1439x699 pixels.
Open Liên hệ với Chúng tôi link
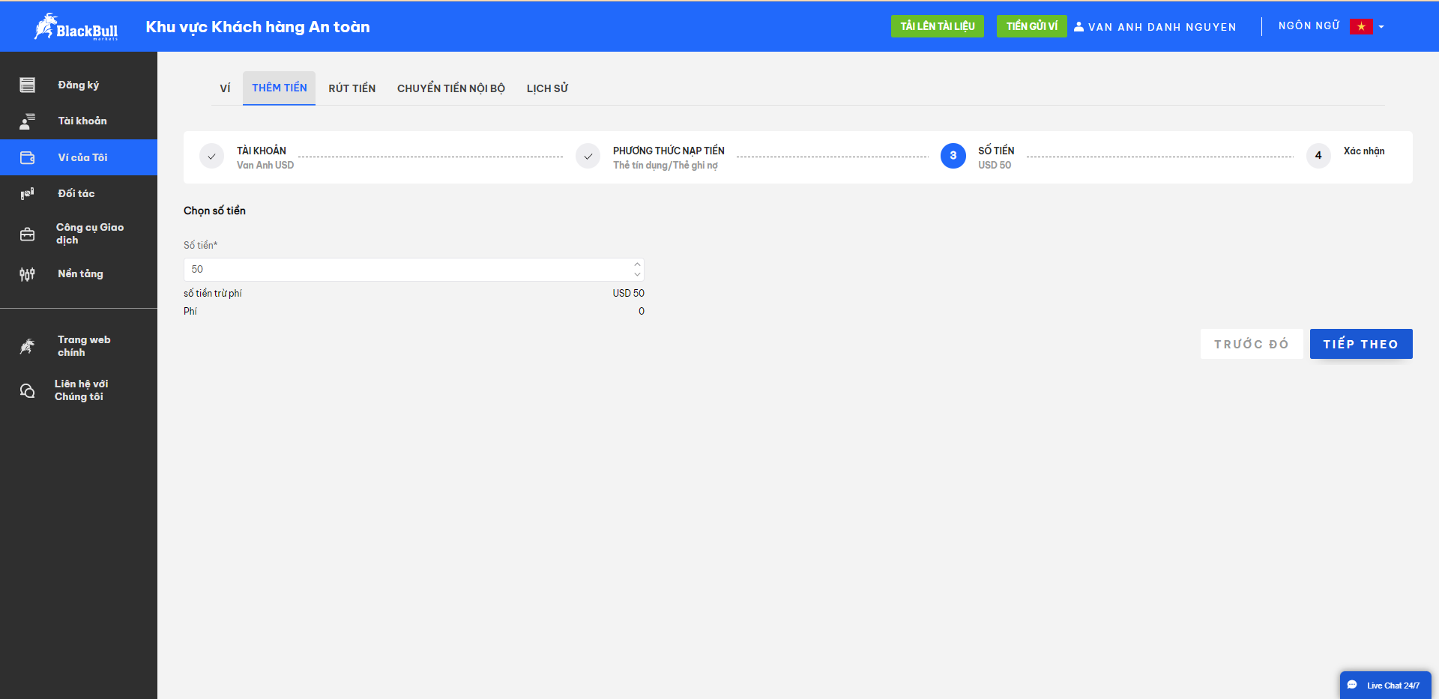click(79, 390)
